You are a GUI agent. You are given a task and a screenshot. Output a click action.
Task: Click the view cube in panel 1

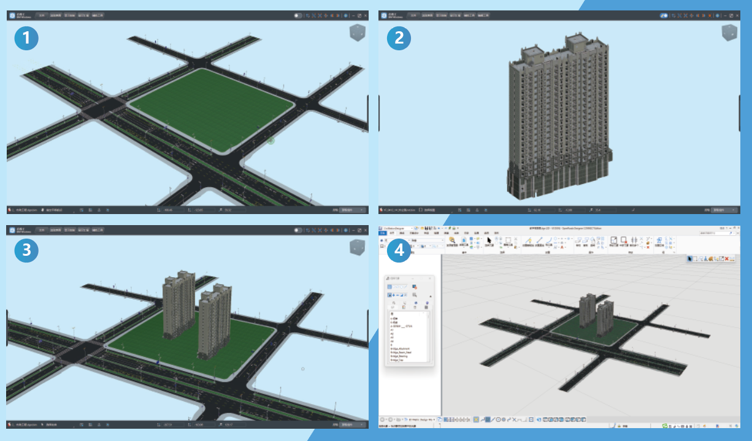click(x=357, y=33)
